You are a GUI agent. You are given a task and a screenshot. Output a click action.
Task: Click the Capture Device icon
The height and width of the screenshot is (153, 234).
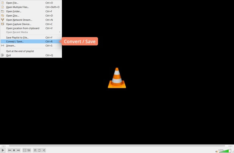click(x=3, y=24)
